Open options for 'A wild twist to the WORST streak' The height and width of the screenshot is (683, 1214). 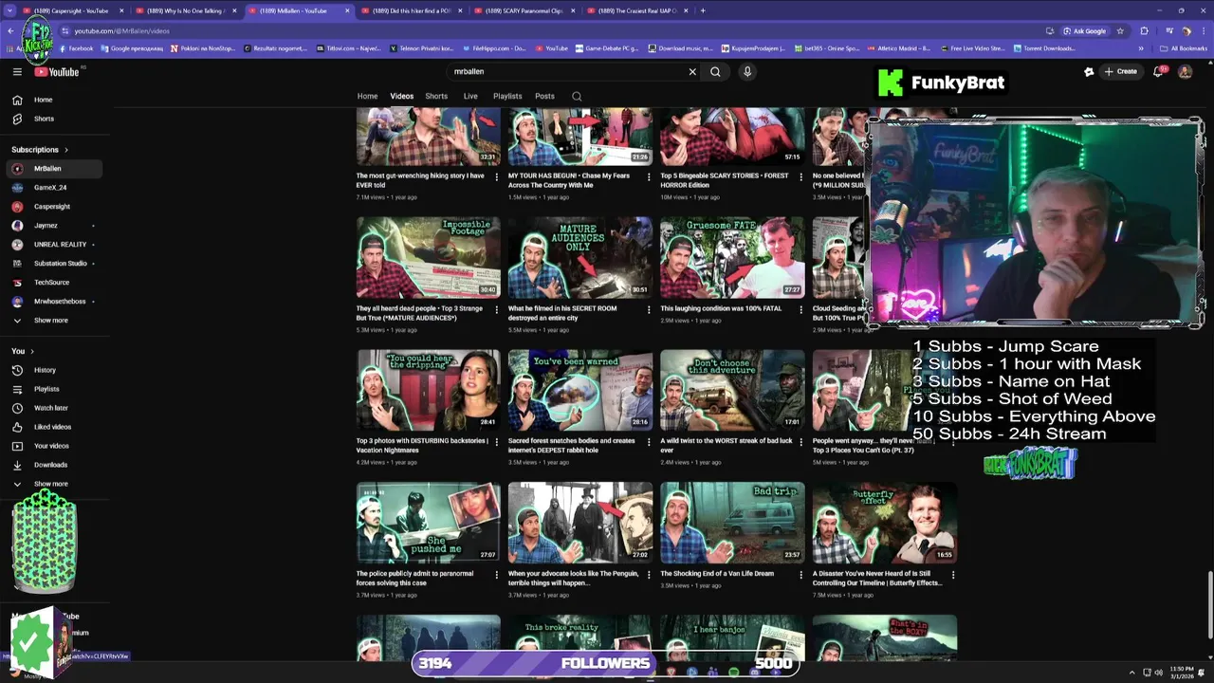coord(800,442)
